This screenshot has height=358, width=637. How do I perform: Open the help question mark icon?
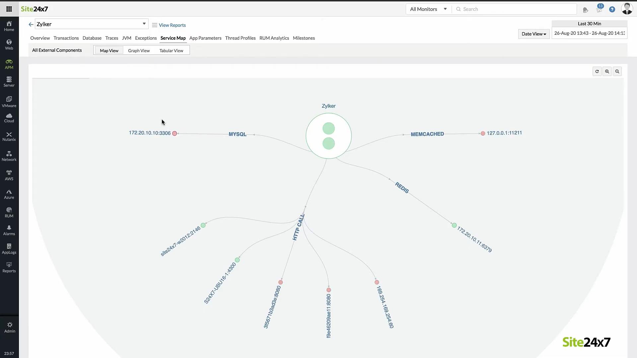(612, 9)
